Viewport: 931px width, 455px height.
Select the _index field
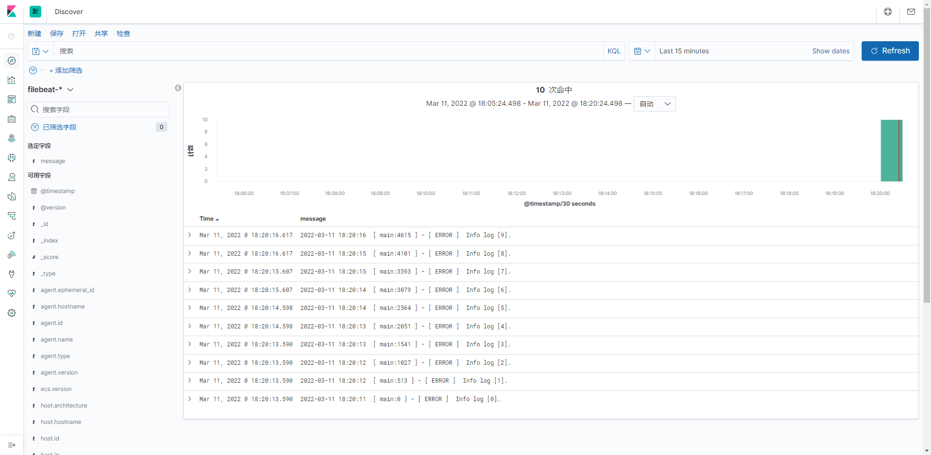tap(49, 241)
